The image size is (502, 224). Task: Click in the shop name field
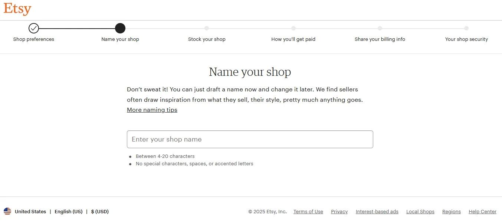pyautogui.click(x=250, y=139)
